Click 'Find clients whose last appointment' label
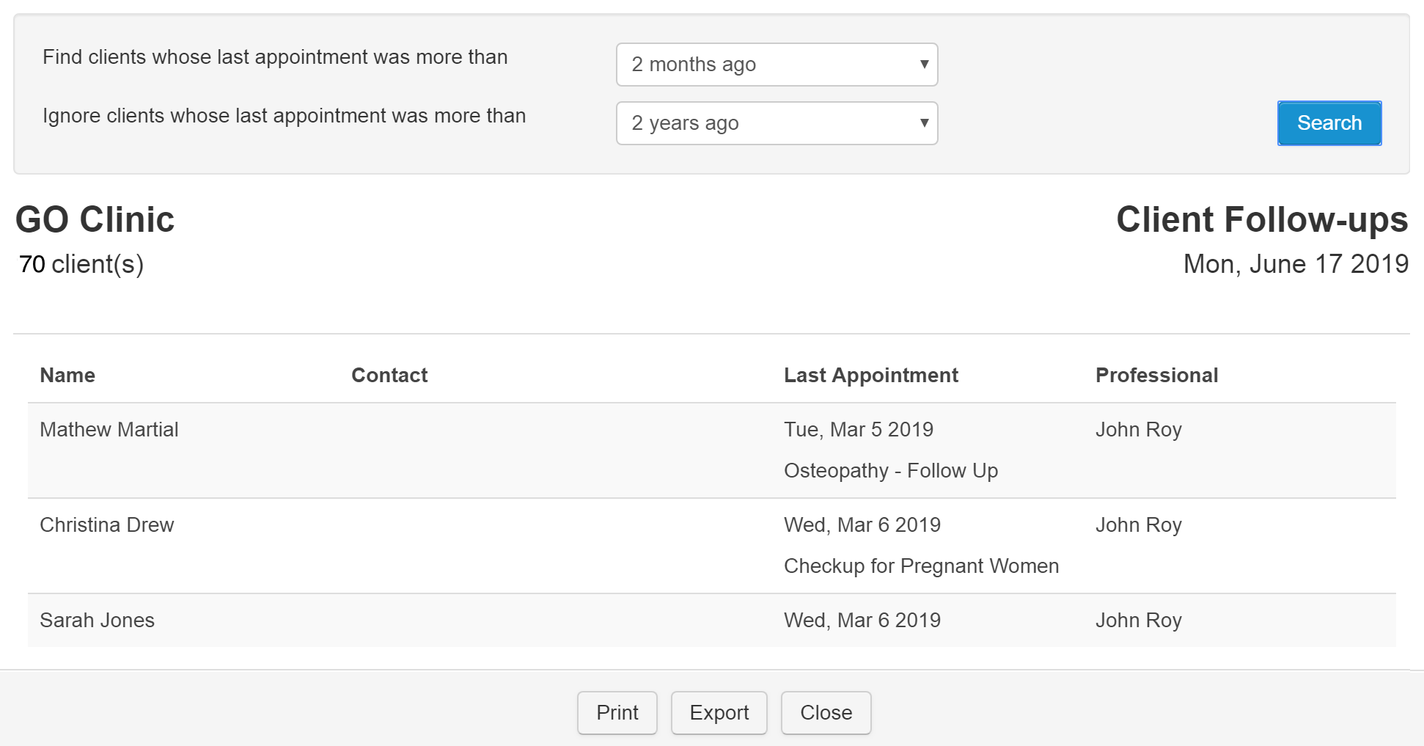The image size is (1424, 746). 275,57
